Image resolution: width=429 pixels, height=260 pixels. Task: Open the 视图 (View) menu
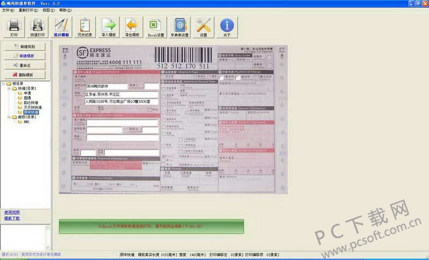(x=48, y=10)
